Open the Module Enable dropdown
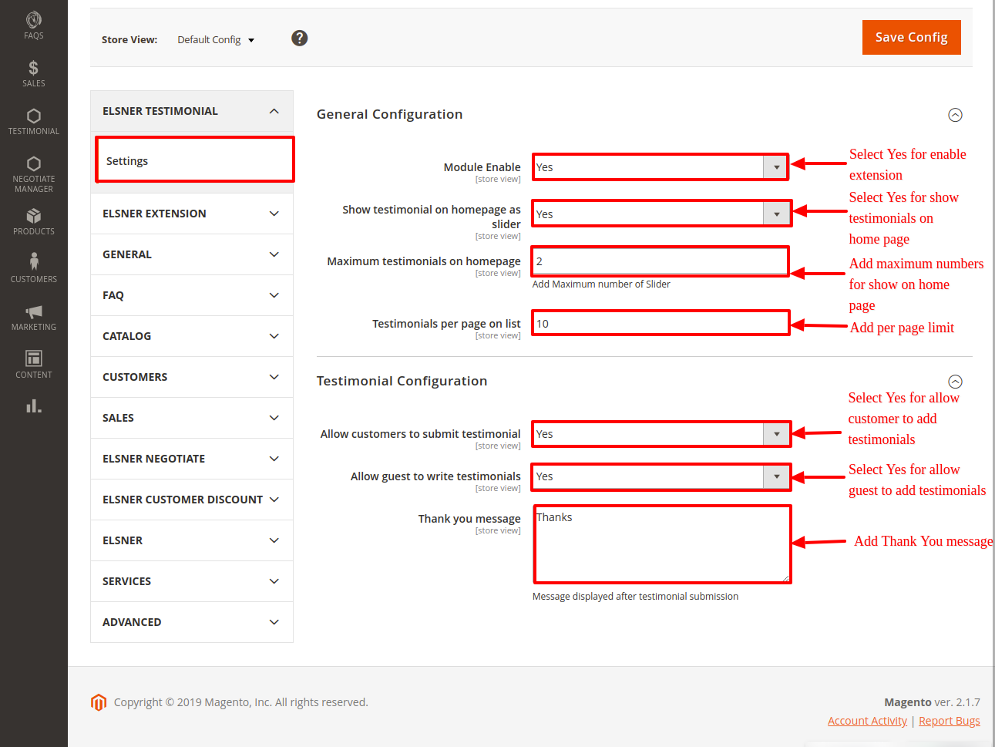 660,167
